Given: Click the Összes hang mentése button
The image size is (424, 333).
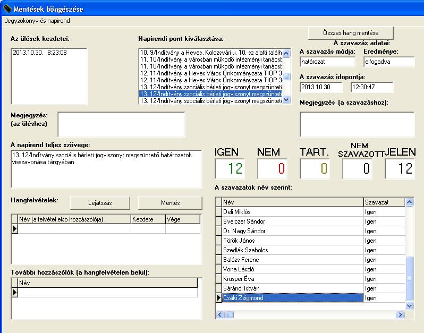Looking at the screenshot, I should pyautogui.click(x=351, y=33).
